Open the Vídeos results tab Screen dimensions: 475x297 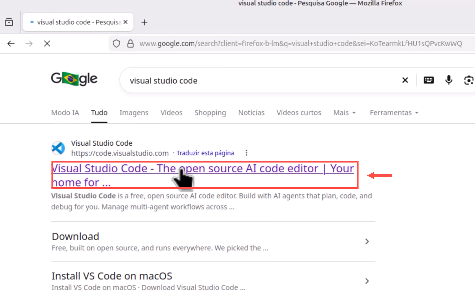[x=171, y=113]
